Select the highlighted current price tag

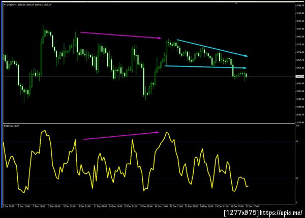pyautogui.click(x=299, y=77)
